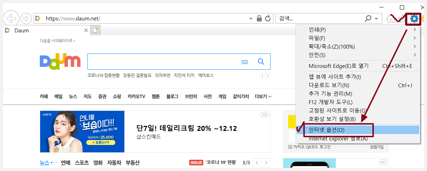This screenshot has width=427, height=171.
Task: Click 회원가입 sign-up link
Action: (377, 147)
